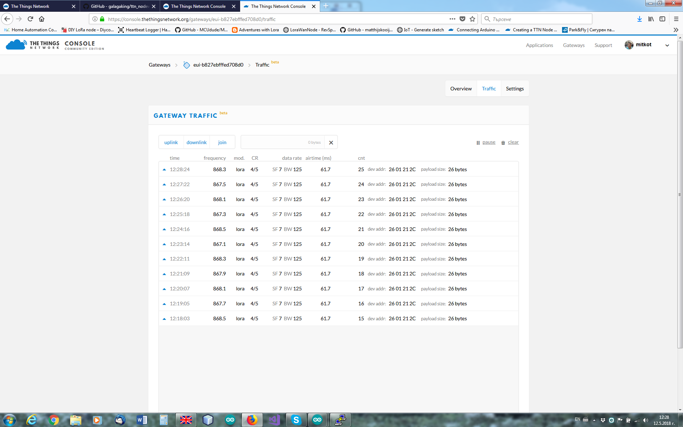Screen dimensions: 683x427
Task: Open Firefox taskbar icon
Action: [252, 420]
